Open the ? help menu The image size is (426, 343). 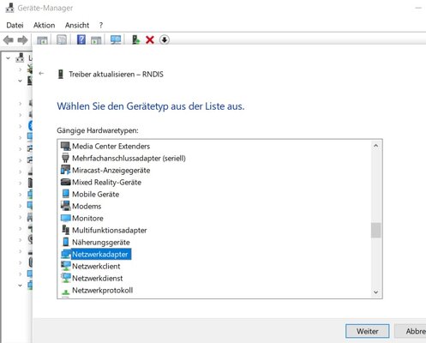coord(101,25)
